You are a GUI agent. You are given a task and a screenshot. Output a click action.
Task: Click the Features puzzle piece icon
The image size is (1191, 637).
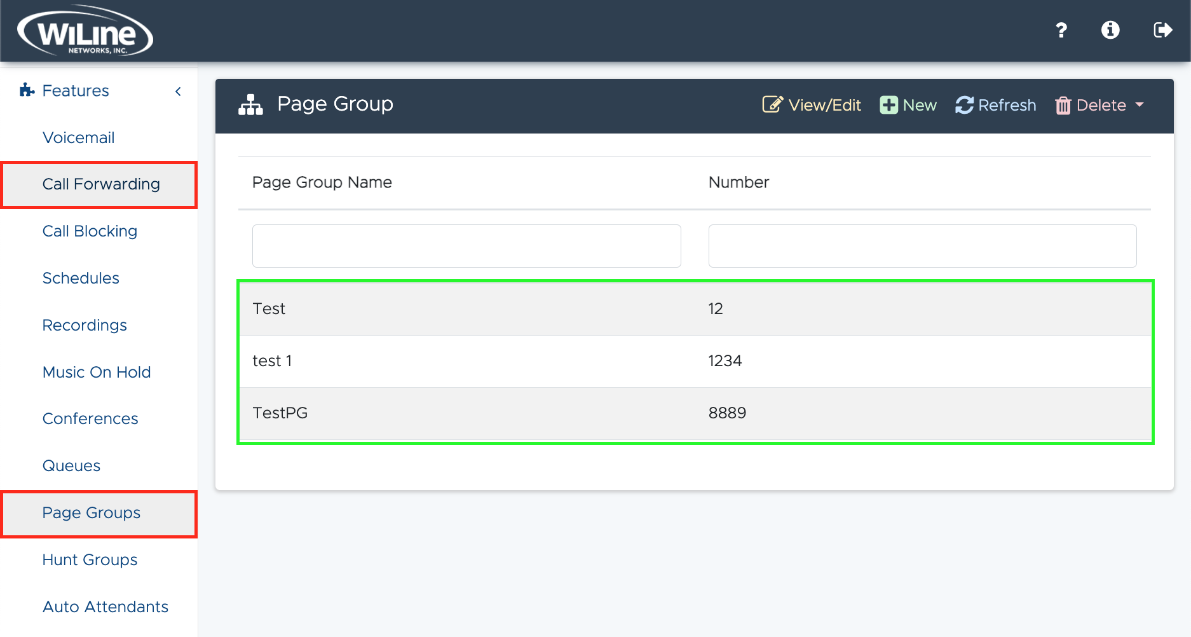coord(27,90)
